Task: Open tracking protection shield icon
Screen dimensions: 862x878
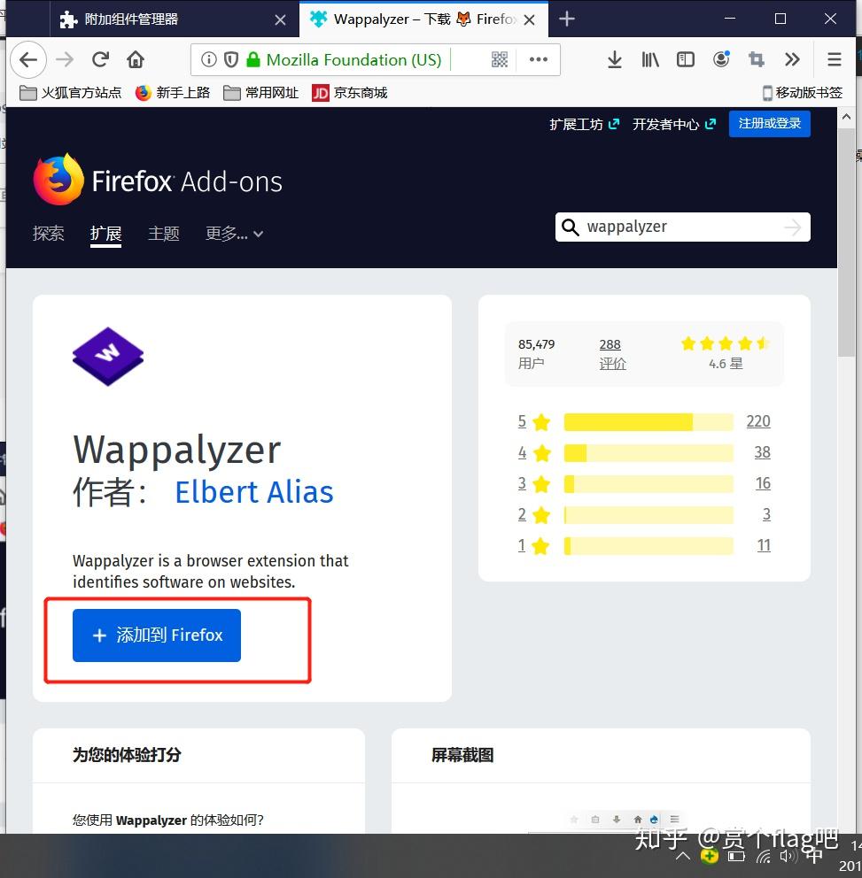Action: pos(231,59)
